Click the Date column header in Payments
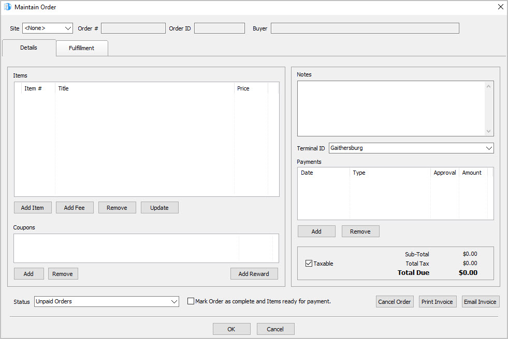508x339 pixels. pos(324,173)
